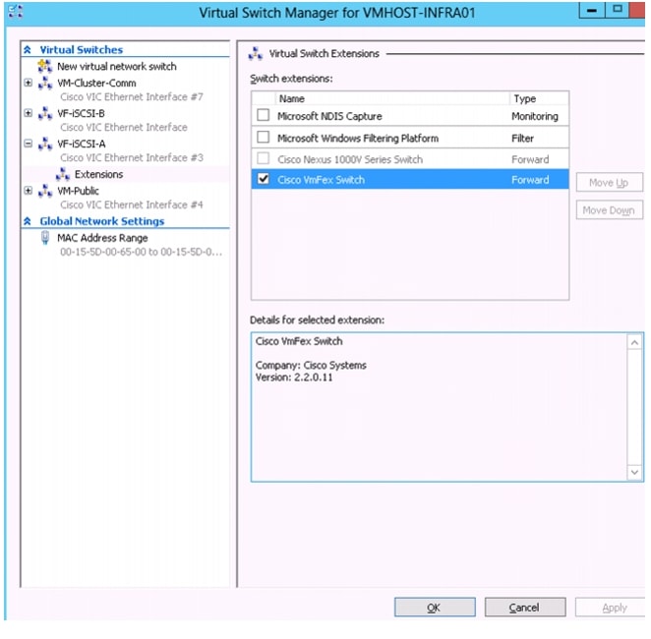Maximize the Virtual Switch Manager window
Viewport: 651px width, 639px height.
point(618,9)
